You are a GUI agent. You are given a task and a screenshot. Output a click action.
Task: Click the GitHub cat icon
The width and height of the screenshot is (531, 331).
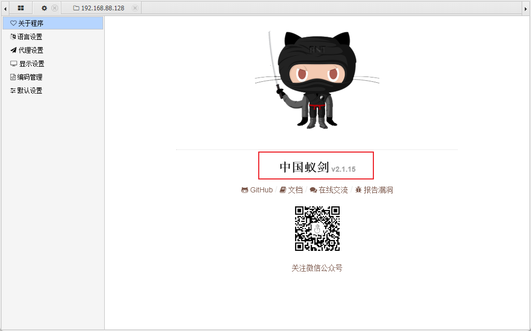click(x=245, y=190)
